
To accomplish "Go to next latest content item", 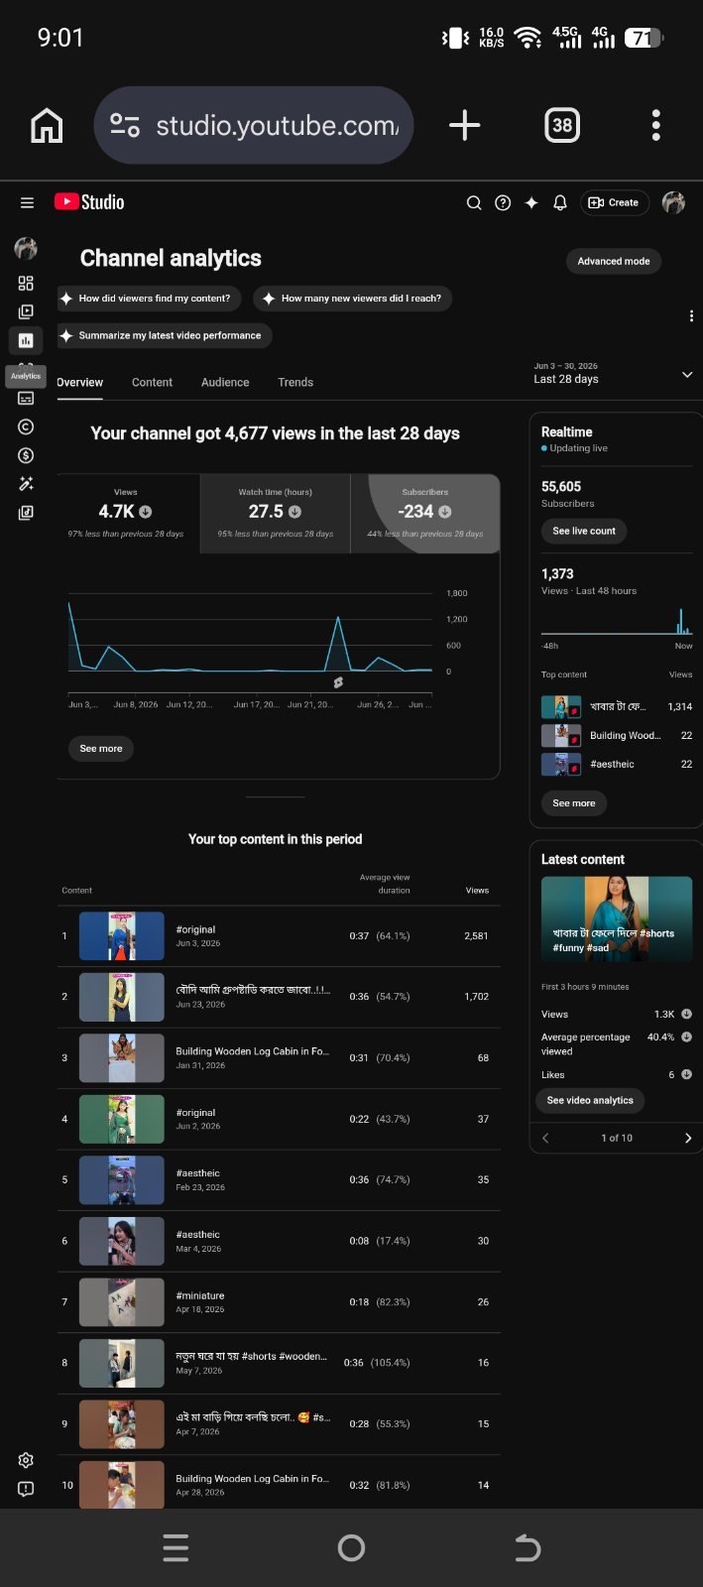I will [x=688, y=1138].
